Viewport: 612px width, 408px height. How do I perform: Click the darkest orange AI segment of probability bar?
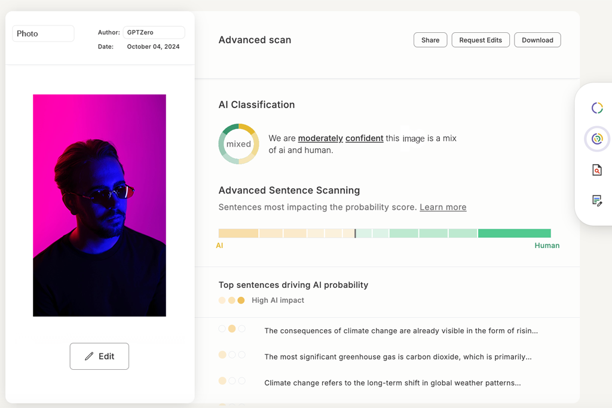pos(238,233)
